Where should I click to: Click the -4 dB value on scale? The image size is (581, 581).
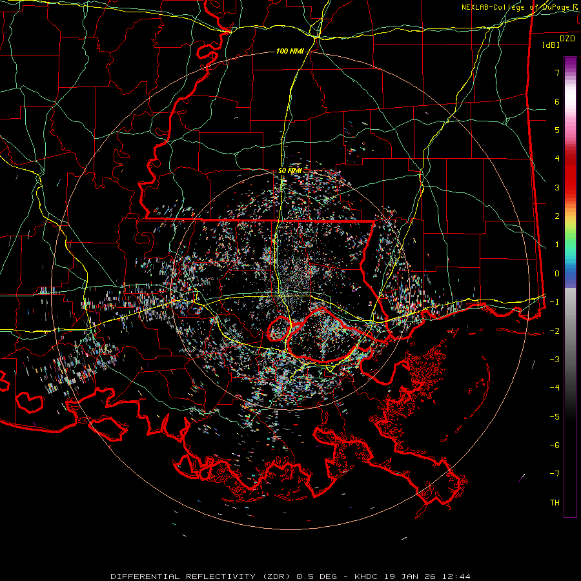pyautogui.click(x=555, y=388)
